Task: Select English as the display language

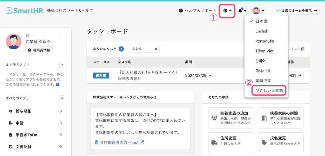Action: [262, 31]
